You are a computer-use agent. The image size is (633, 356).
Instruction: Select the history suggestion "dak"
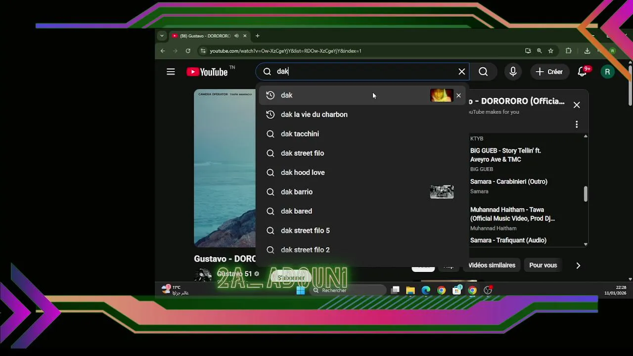[362, 95]
